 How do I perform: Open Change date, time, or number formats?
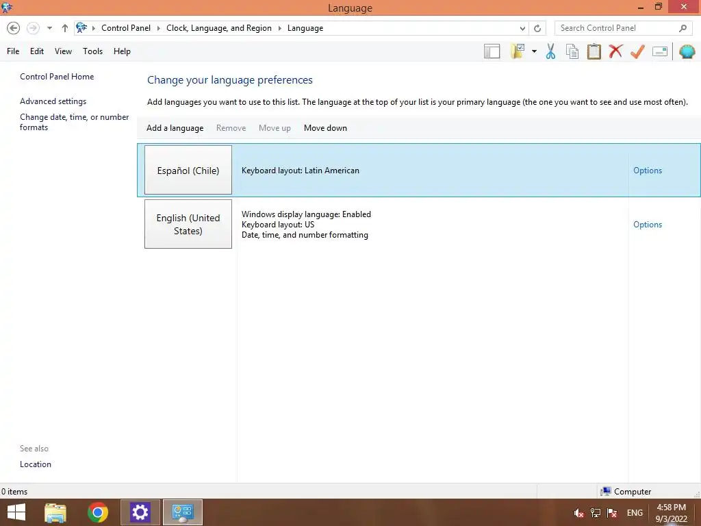pos(74,122)
